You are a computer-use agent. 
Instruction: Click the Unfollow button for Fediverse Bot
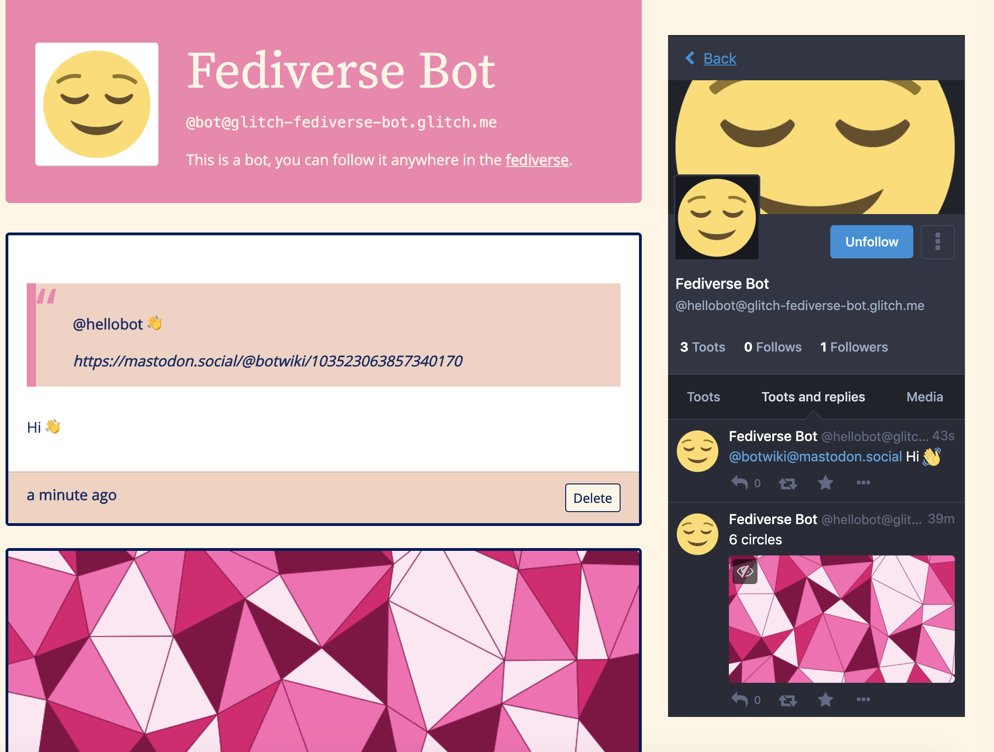(870, 241)
